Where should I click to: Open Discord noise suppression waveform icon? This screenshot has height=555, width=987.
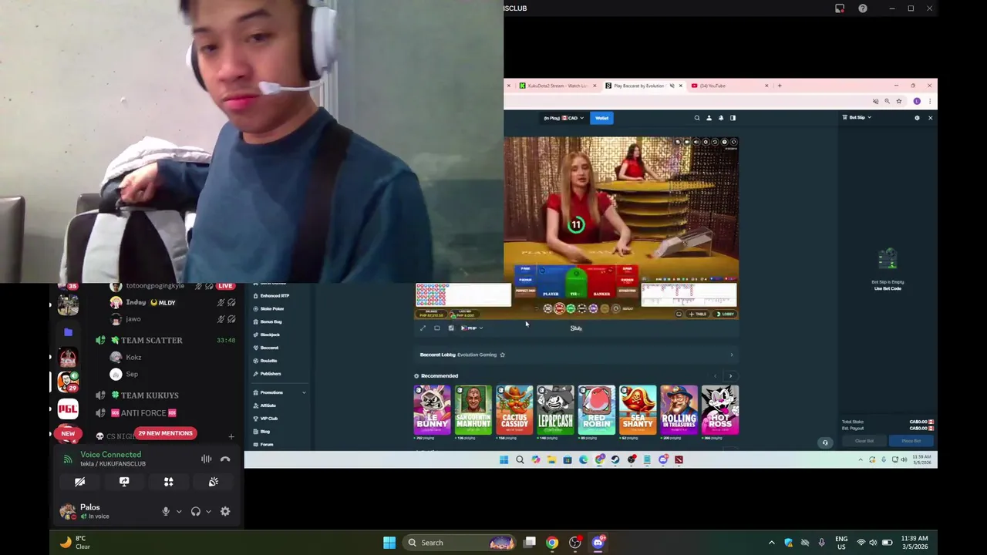click(x=206, y=459)
